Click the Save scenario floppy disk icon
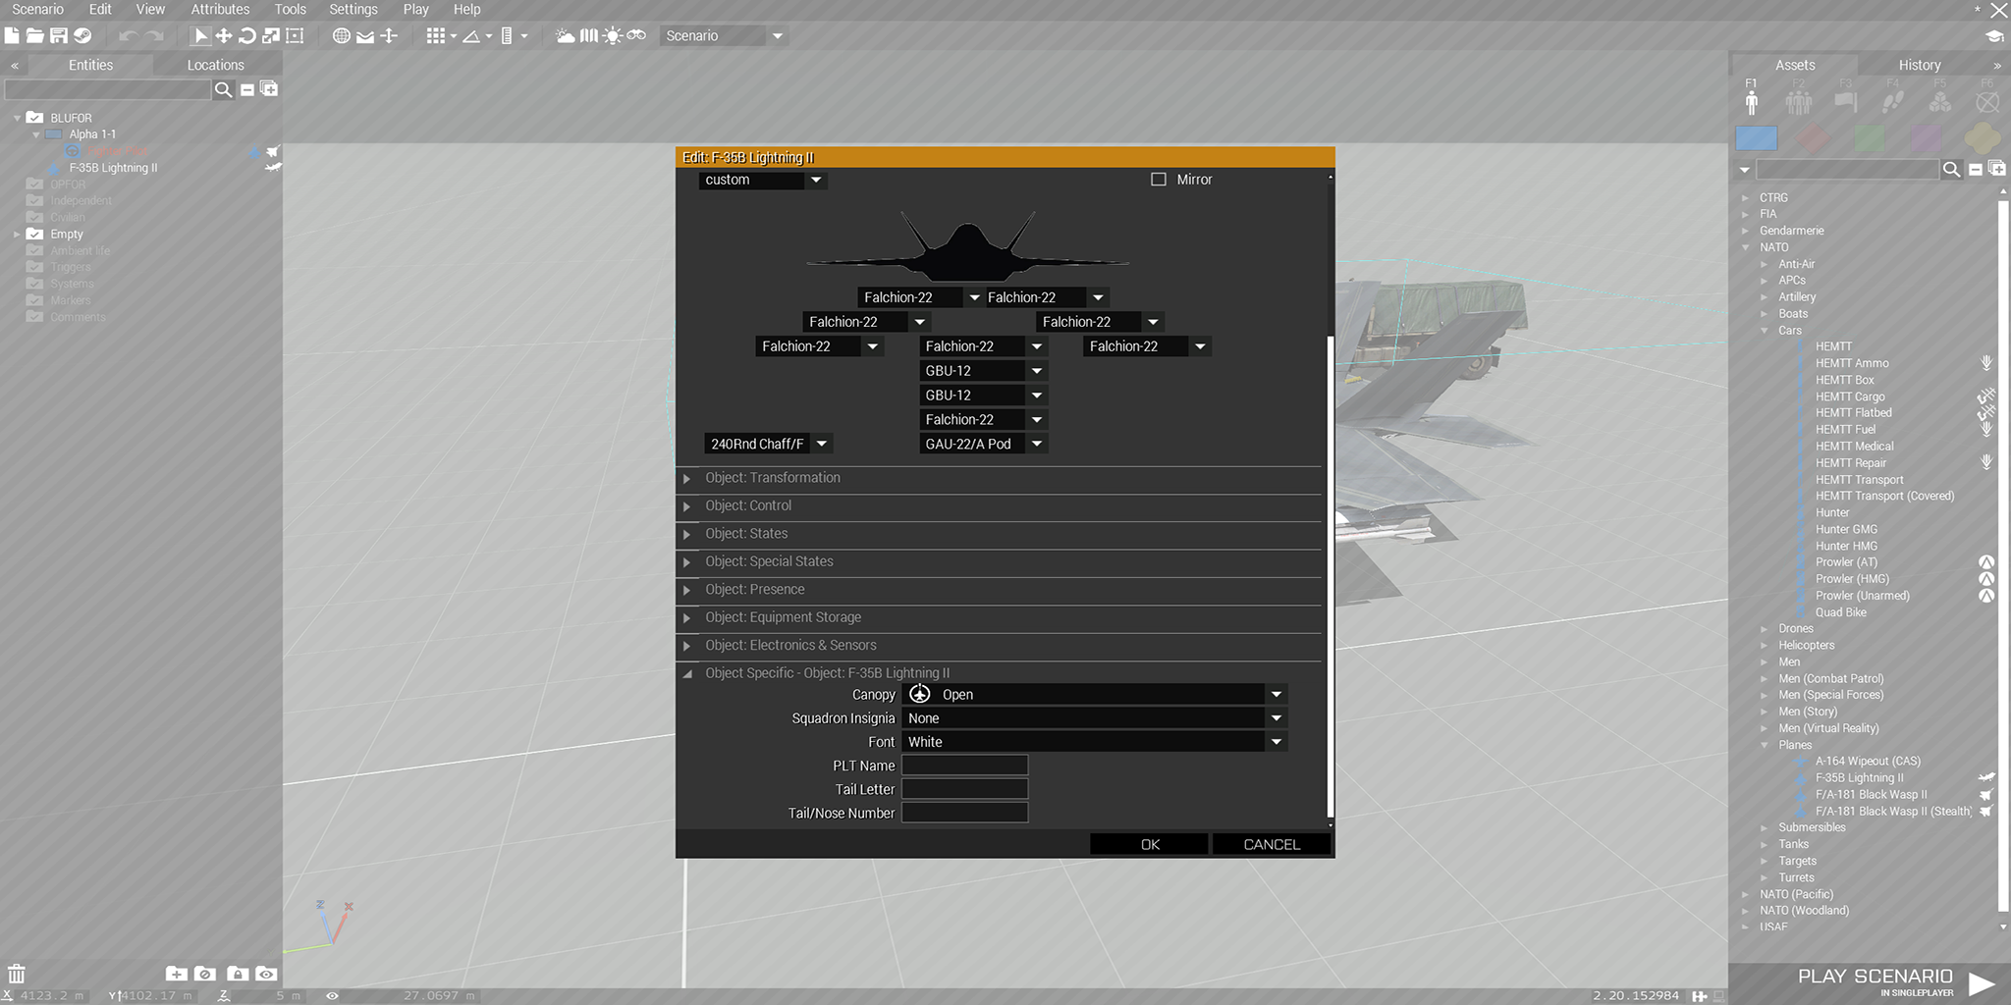The image size is (2011, 1005). point(59,36)
